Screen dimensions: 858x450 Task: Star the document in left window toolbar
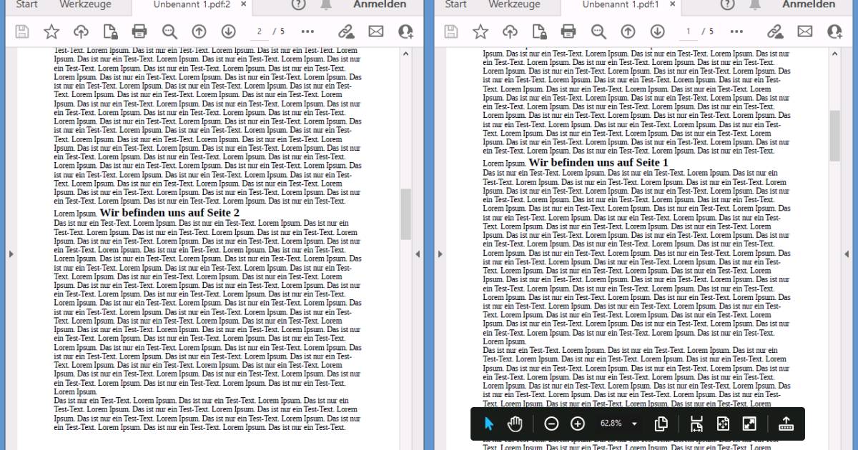tap(51, 31)
